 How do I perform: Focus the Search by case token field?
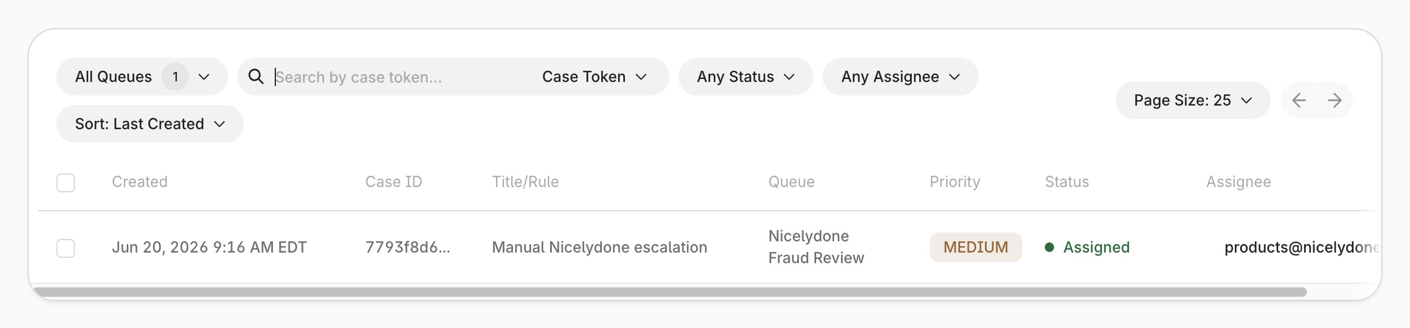(397, 77)
